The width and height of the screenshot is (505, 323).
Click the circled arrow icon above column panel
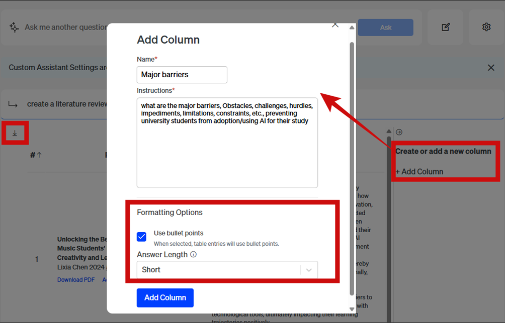[399, 132]
